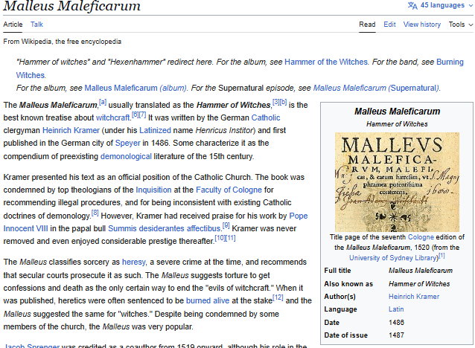Click the 'Author(s)' infobox label
The image size is (475, 348).
coord(340,297)
